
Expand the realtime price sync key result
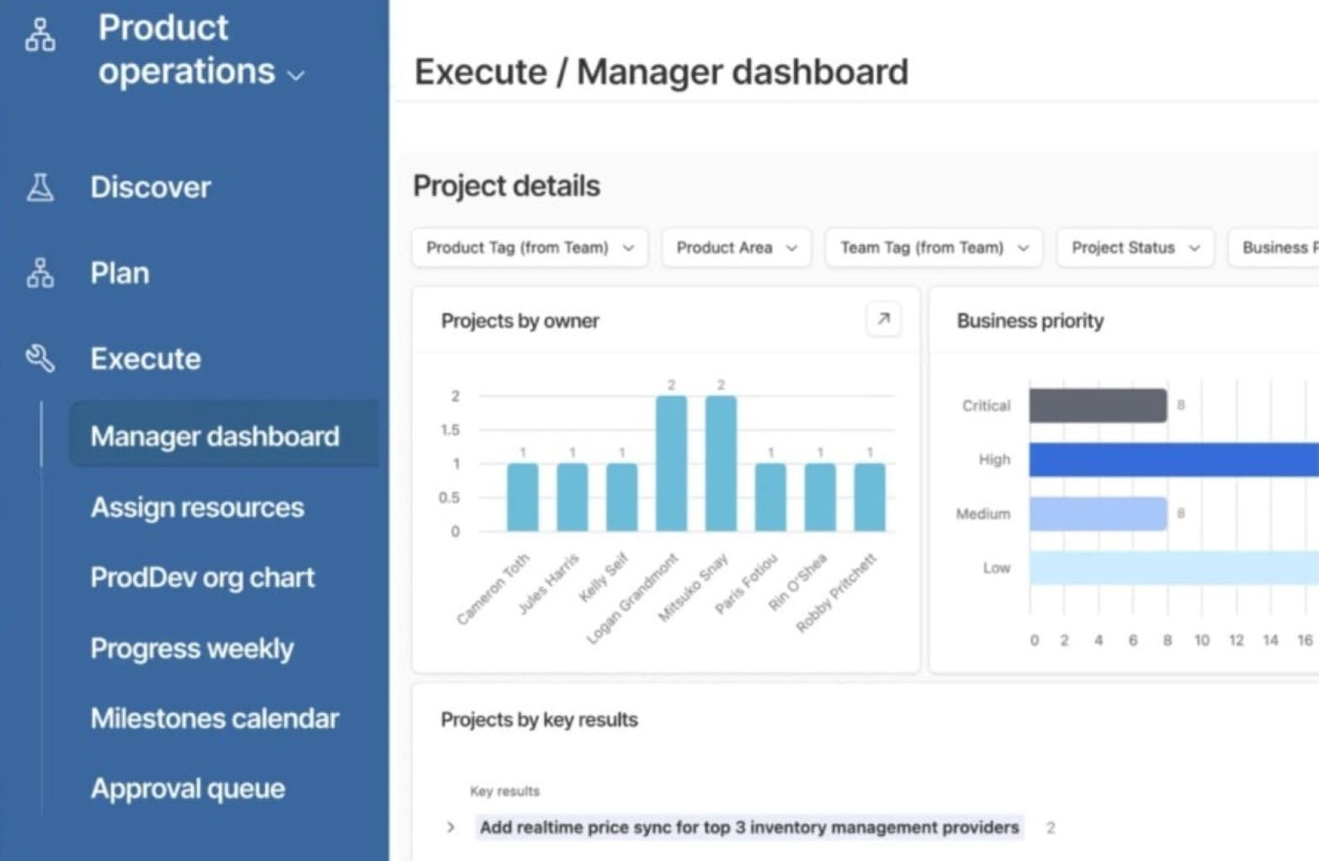[450, 827]
